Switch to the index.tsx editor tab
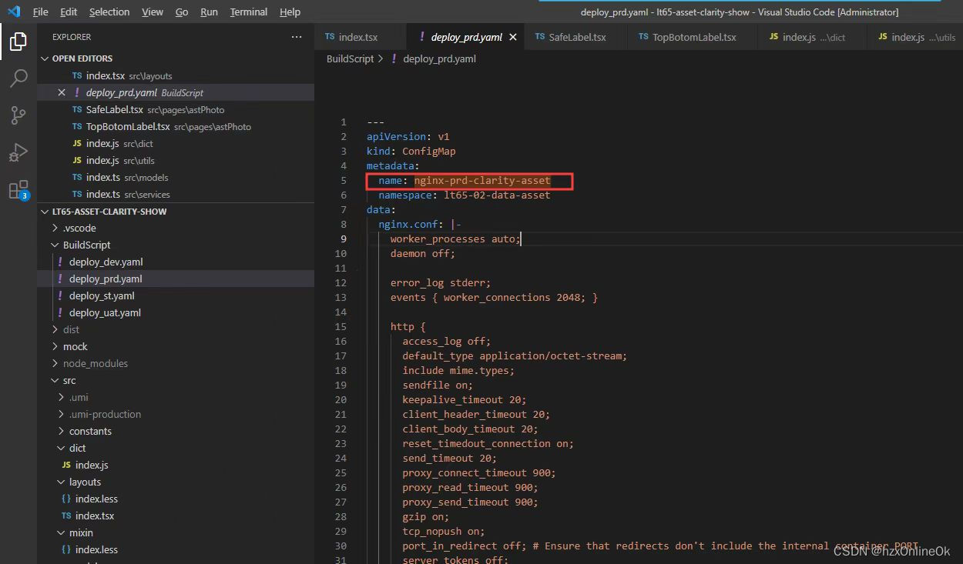The height and width of the screenshot is (564, 963). (x=358, y=37)
